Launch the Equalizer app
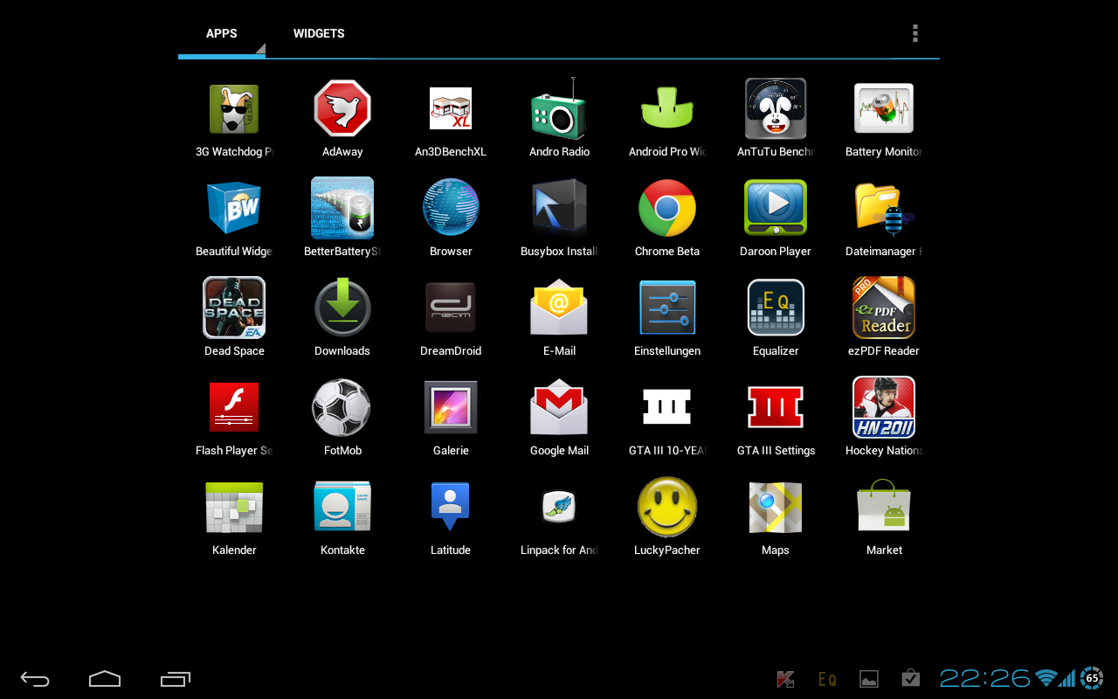This screenshot has height=699, width=1118. pos(776,308)
